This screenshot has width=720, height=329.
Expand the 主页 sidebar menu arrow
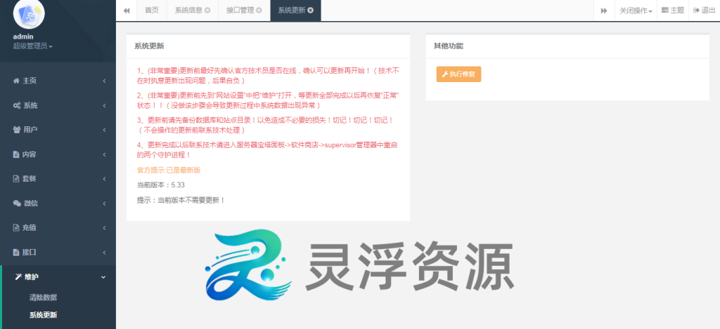104,81
